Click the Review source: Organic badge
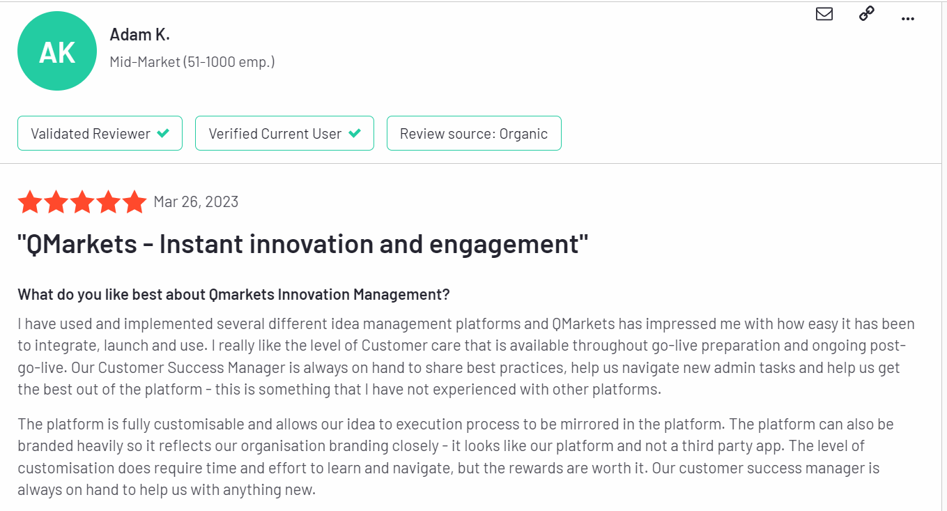This screenshot has width=947, height=511. click(474, 133)
